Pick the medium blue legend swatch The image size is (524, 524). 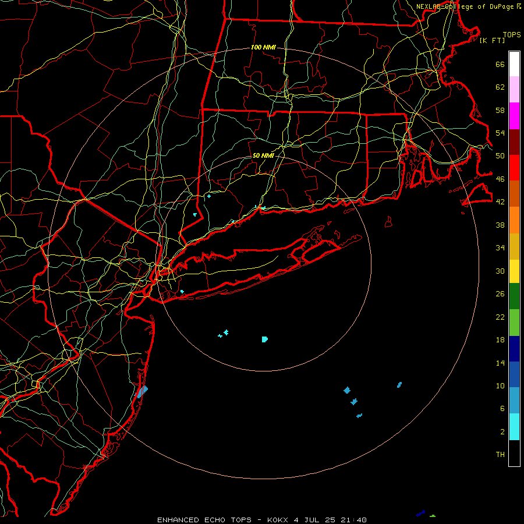[514, 374]
